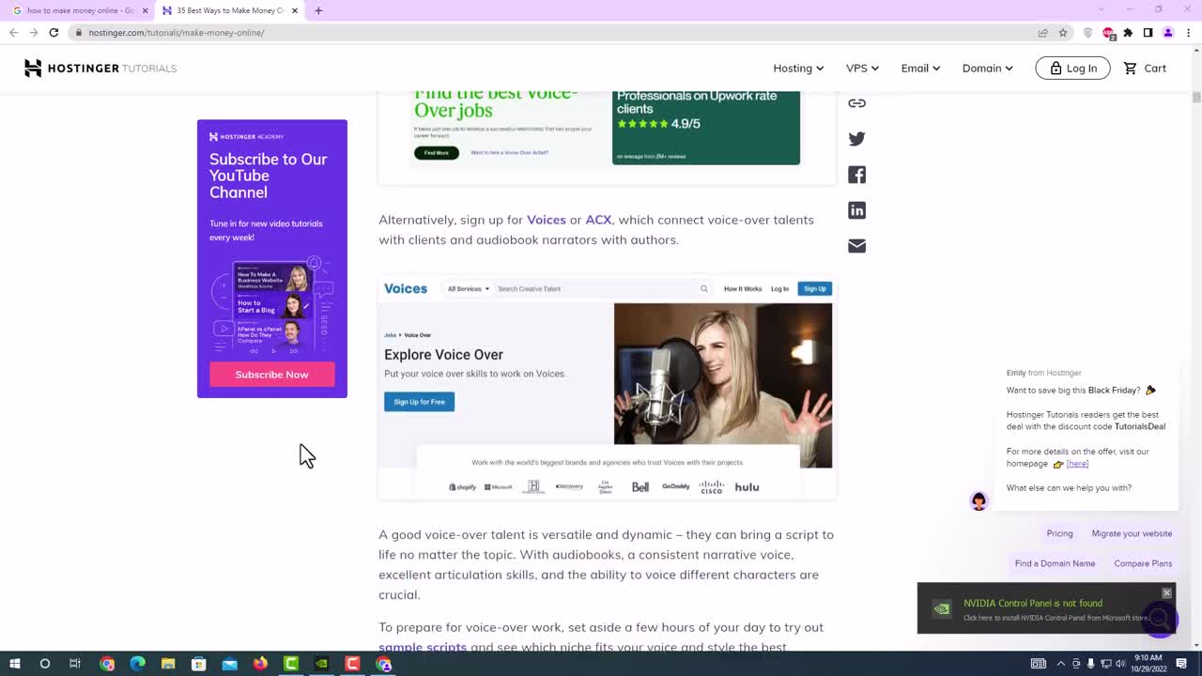
Task: Open the Voices link in the article
Action: pyautogui.click(x=547, y=220)
